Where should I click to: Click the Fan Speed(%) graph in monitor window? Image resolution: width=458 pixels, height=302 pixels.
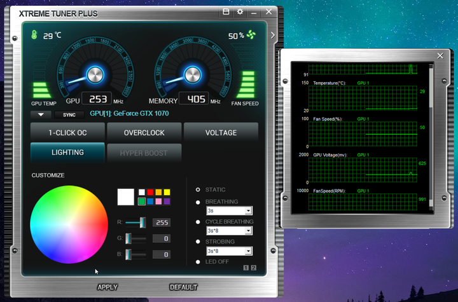(x=363, y=134)
